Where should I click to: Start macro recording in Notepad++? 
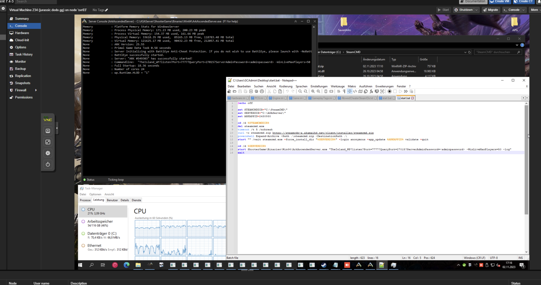tap(389, 91)
